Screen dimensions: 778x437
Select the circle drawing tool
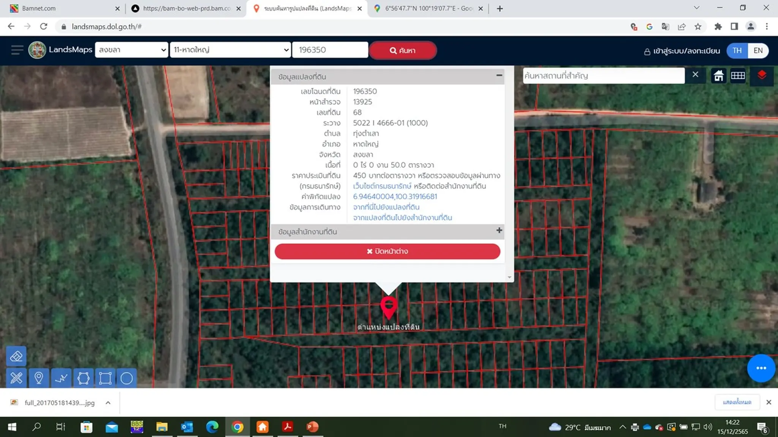(x=127, y=378)
